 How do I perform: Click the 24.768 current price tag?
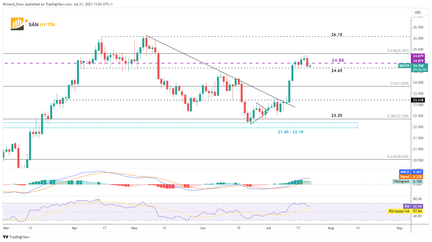418,66
